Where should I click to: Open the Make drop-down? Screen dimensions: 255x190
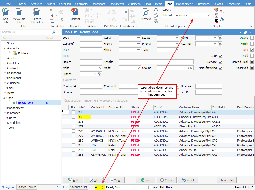coord(100,68)
